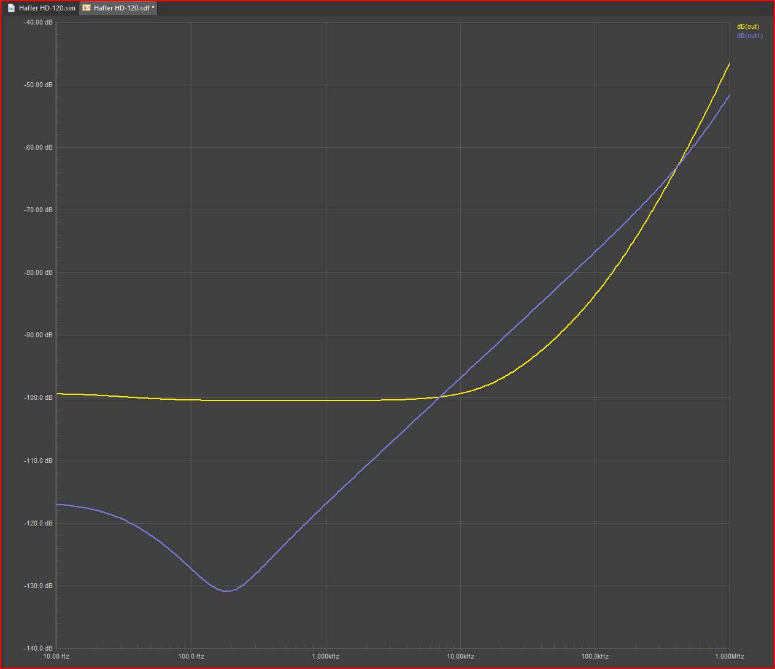This screenshot has height=669, width=775.
Task: Click the -80.00 dB axis label
Action: click(39, 272)
